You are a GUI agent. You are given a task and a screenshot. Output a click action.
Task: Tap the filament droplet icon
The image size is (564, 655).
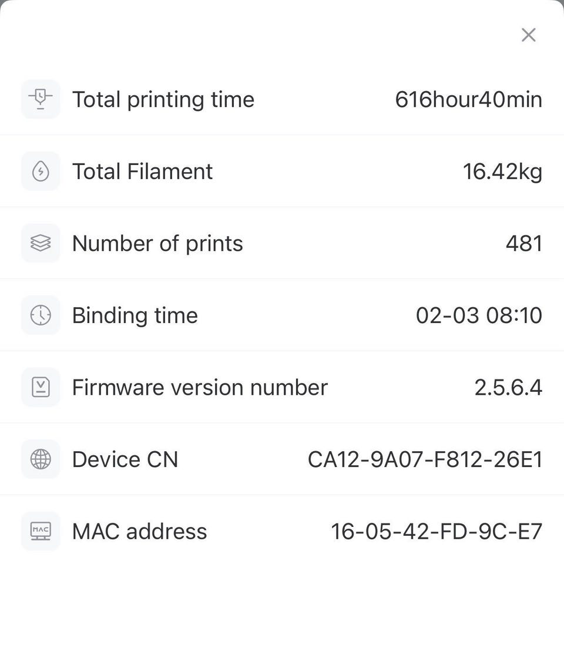41,172
